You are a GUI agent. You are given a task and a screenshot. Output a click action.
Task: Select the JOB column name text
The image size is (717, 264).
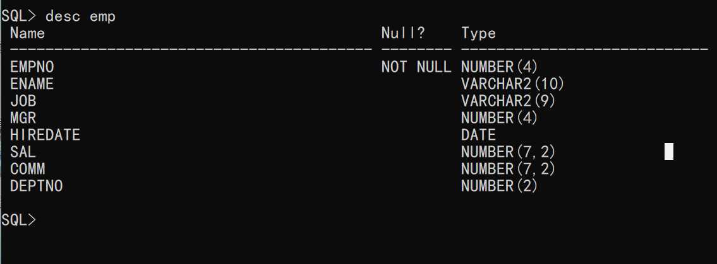23,101
